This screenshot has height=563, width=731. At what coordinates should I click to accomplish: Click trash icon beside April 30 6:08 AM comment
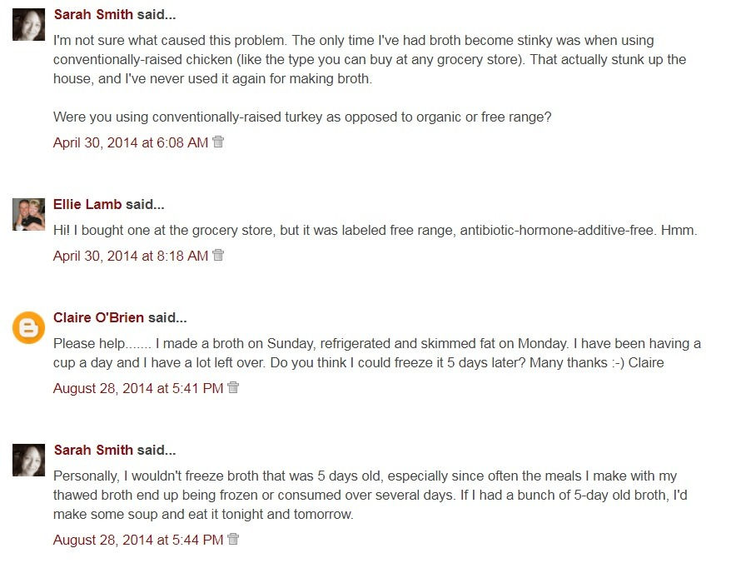(218, 142)
